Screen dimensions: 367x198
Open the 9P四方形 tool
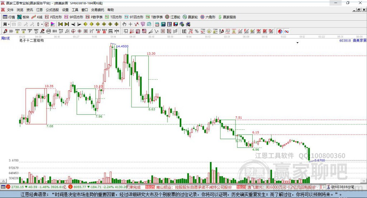[x=74, y=17]
